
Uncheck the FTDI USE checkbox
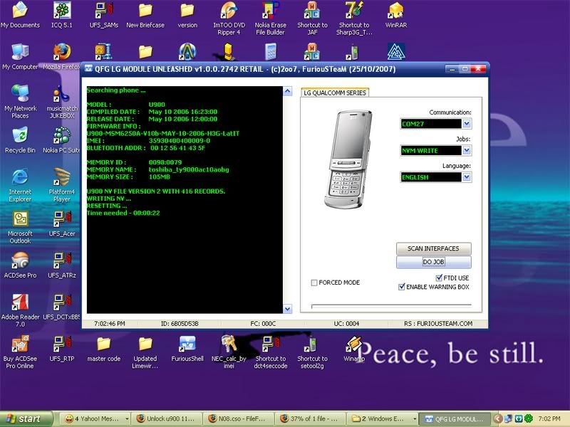pyautogui.click(x=439, y=278)
